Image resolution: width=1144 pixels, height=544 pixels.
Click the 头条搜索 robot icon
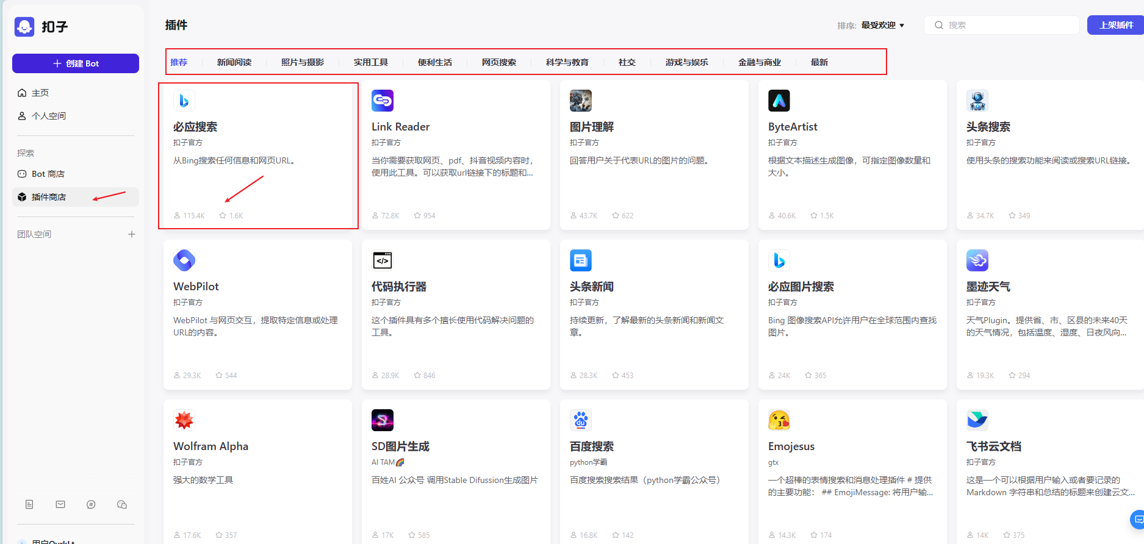click(x=977, y=101)
